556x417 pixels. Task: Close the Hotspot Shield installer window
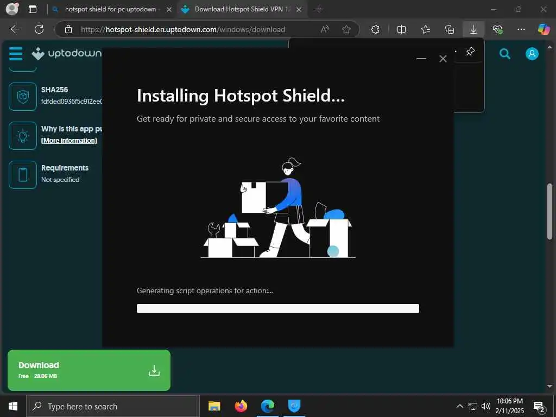click(443, 59)
